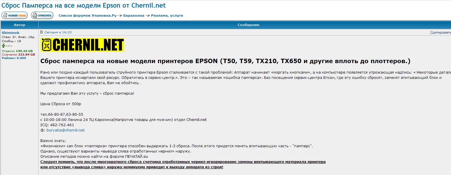Click the 'Сегодня в 16:23' post timestamp

point(58,32)
